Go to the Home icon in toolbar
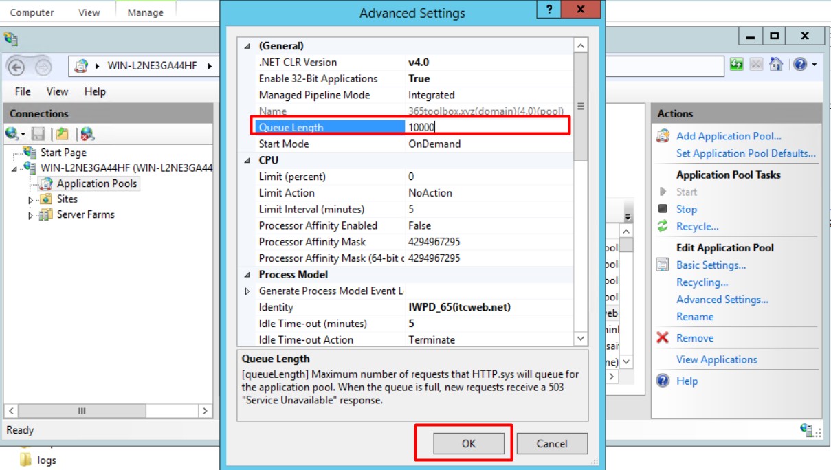Viewport: 831px width, 470px height. coord(776,65)
